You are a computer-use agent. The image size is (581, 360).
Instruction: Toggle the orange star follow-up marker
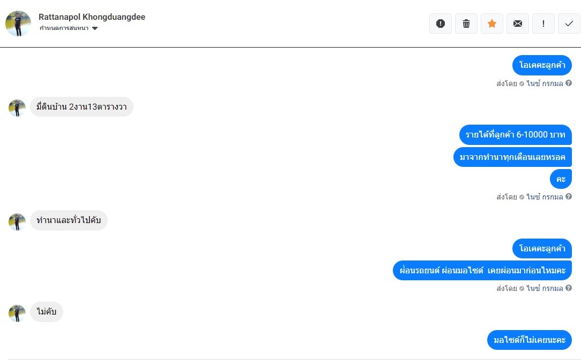(x=491, y=24)
